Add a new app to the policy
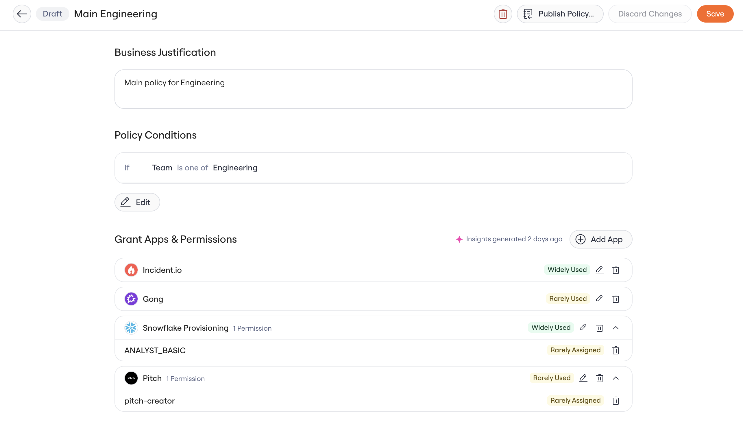The image size is (743, 427). (x=600, y=239)
